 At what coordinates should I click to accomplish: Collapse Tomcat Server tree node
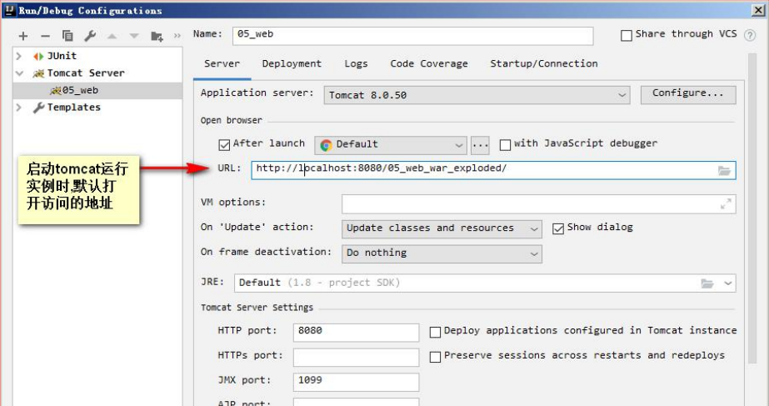coord(19,73)
